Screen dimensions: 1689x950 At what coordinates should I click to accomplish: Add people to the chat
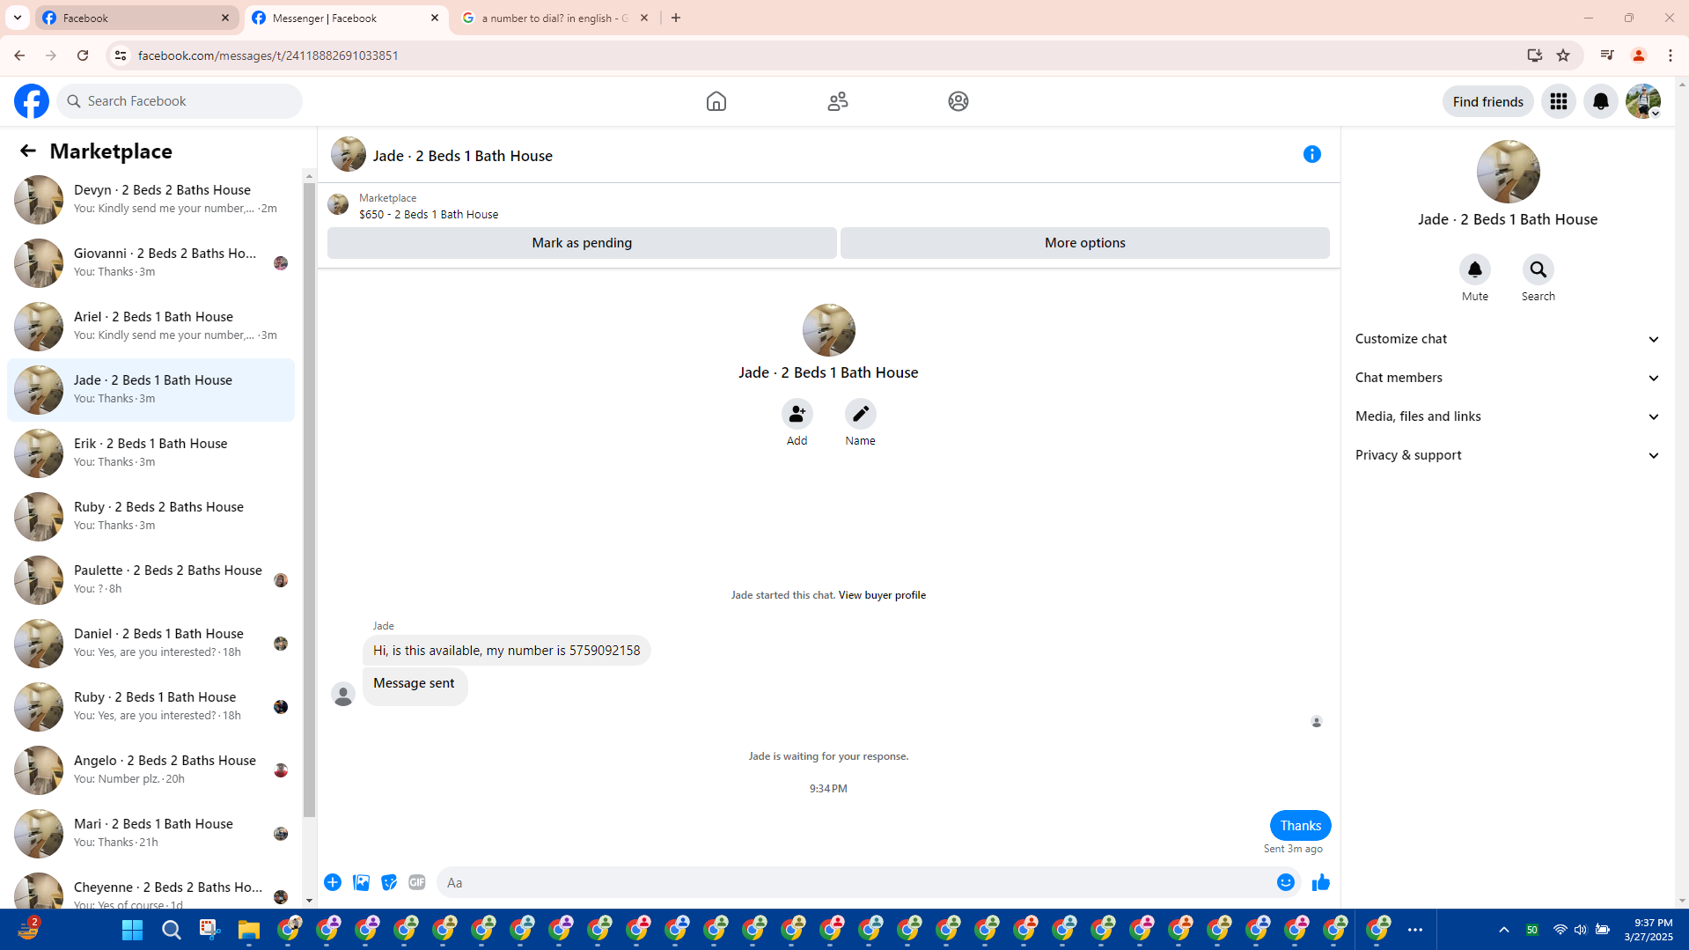coord(797,414)
